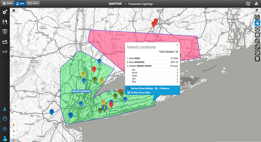The image size is (261, 142).
Task: Open the help question mark icon
Action: pos(5,119)
